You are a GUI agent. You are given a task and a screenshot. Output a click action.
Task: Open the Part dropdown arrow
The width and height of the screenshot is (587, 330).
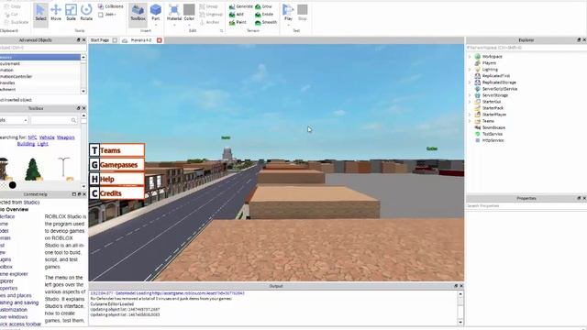156,25
